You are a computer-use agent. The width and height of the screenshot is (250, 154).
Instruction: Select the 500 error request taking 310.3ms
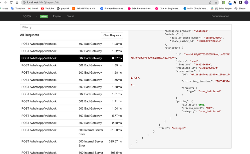[x=72, y=132]
